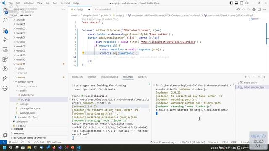Select the 'node simple-client' terminal

click(251, 87)
